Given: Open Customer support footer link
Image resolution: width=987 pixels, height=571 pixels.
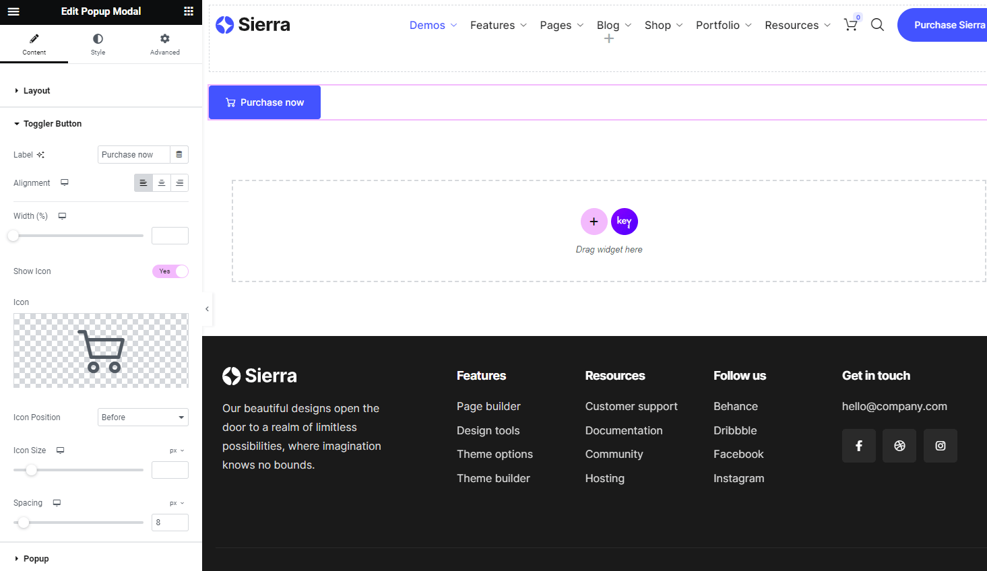Looking at the screenshot, I should [x=631, y=407].
